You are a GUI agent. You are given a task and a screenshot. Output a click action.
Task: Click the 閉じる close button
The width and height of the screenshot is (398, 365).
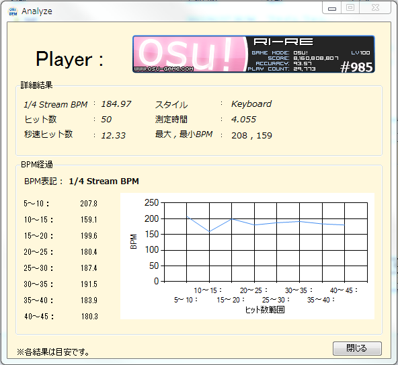coord(357,348)
